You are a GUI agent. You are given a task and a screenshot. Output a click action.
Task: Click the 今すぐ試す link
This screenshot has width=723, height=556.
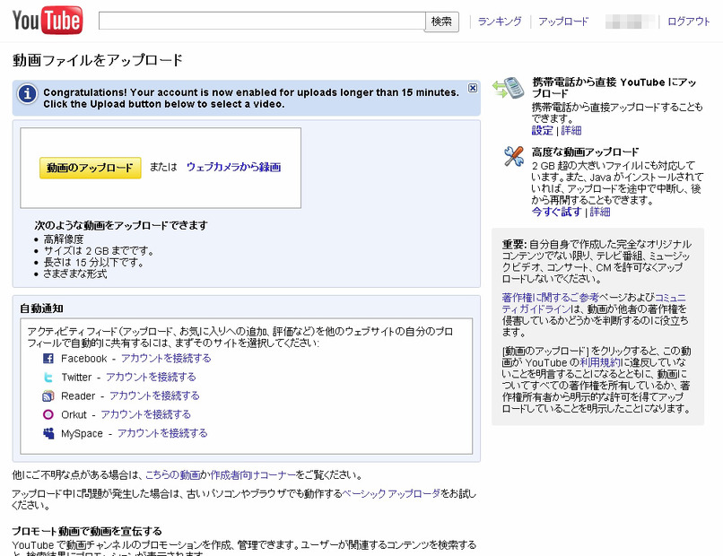(556, 212)
